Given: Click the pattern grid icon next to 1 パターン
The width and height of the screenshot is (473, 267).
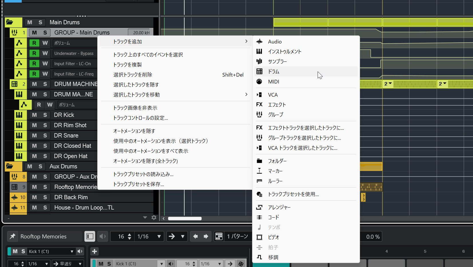Looking at the screenshot, I should coord(219,236).
